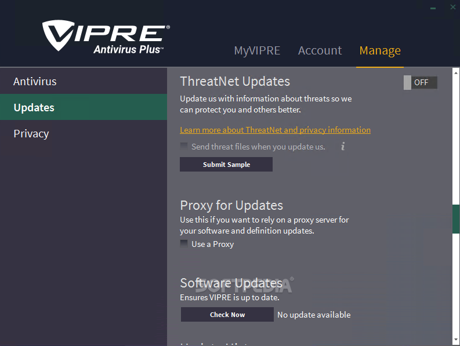Viewport: 460px width, 346px height.
Task: Click the Submit Sample button
Action: (226, 164)
